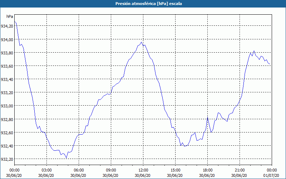Select the 30/06/20 date under 06:00
The image size is (286, 179).
[x=79, y=175]
